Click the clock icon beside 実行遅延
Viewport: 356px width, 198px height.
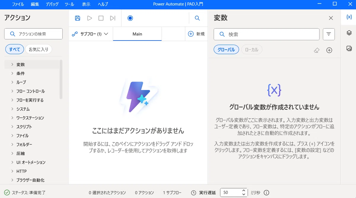(x=193, y=193)
